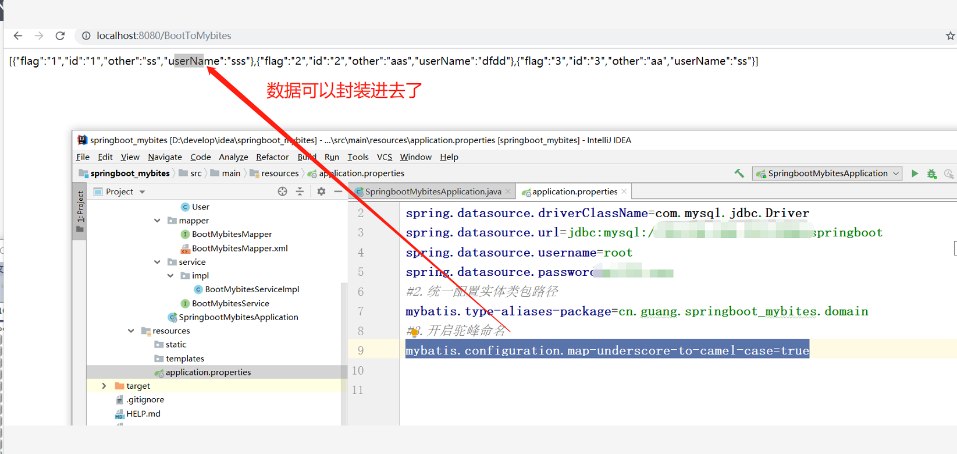Open the Refactor menu
957x454 pixels.
point(272,157)
